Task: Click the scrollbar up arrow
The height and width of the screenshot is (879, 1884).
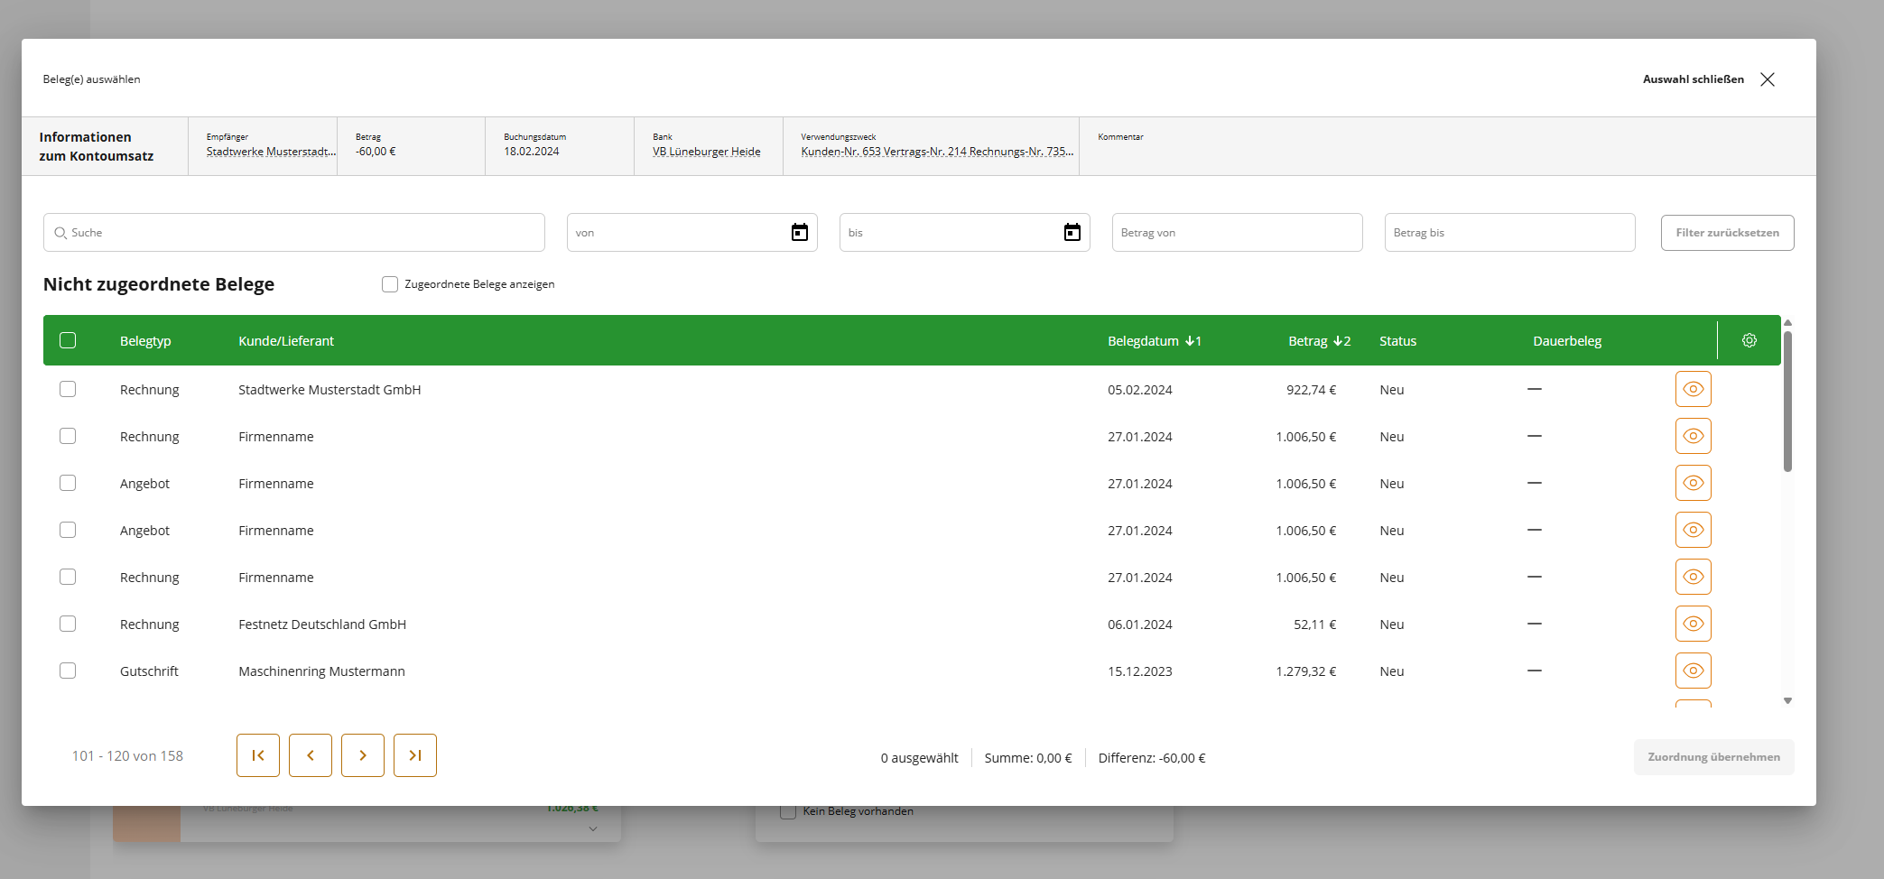Action: pyautogui.click(x=1787, y=322)
